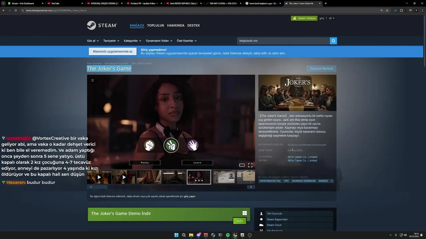Switch to Stream - Kick Dashboard tab
This screenshot has height=239, width=426.
click(x=25, y=3)
